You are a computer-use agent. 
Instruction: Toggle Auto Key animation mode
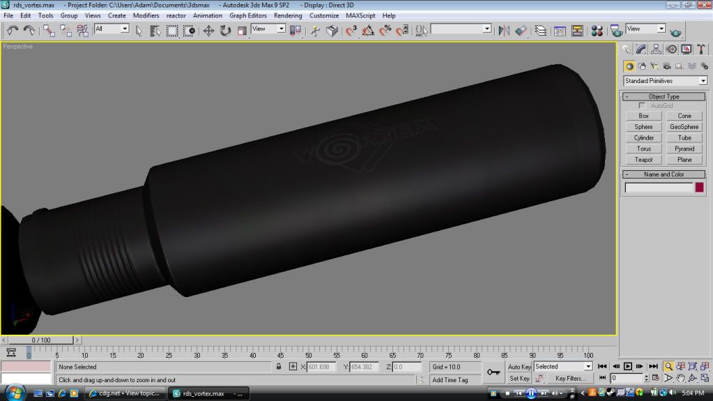(519, 367)
